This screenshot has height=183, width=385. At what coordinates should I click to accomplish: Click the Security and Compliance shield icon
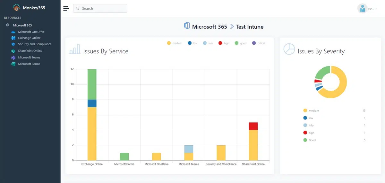(13, 44)
